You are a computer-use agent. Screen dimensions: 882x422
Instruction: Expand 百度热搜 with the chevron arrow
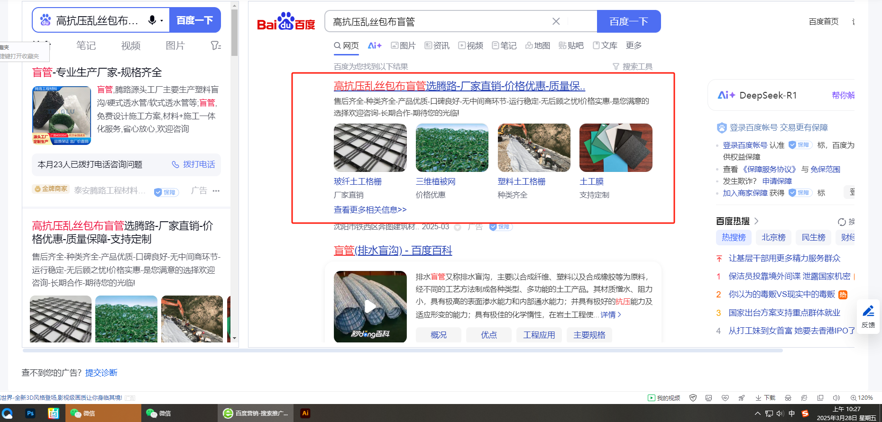coord(756,221)
